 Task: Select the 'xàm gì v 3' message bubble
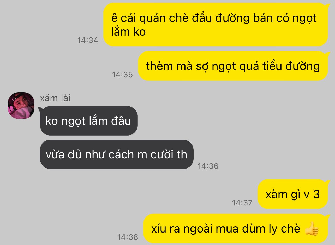(293, 194)
